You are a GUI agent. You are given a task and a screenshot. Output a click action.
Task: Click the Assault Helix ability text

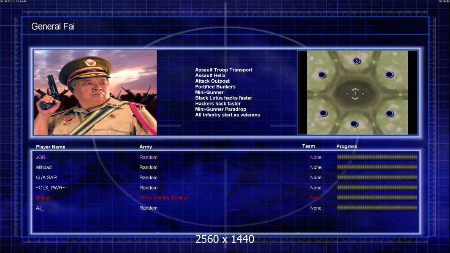[210, 75]
